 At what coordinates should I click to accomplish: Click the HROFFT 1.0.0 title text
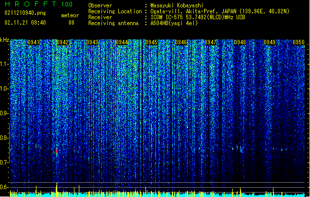[38, 4]
